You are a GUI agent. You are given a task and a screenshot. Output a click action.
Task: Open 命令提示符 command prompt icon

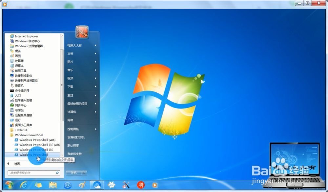(x=12, y=90)
